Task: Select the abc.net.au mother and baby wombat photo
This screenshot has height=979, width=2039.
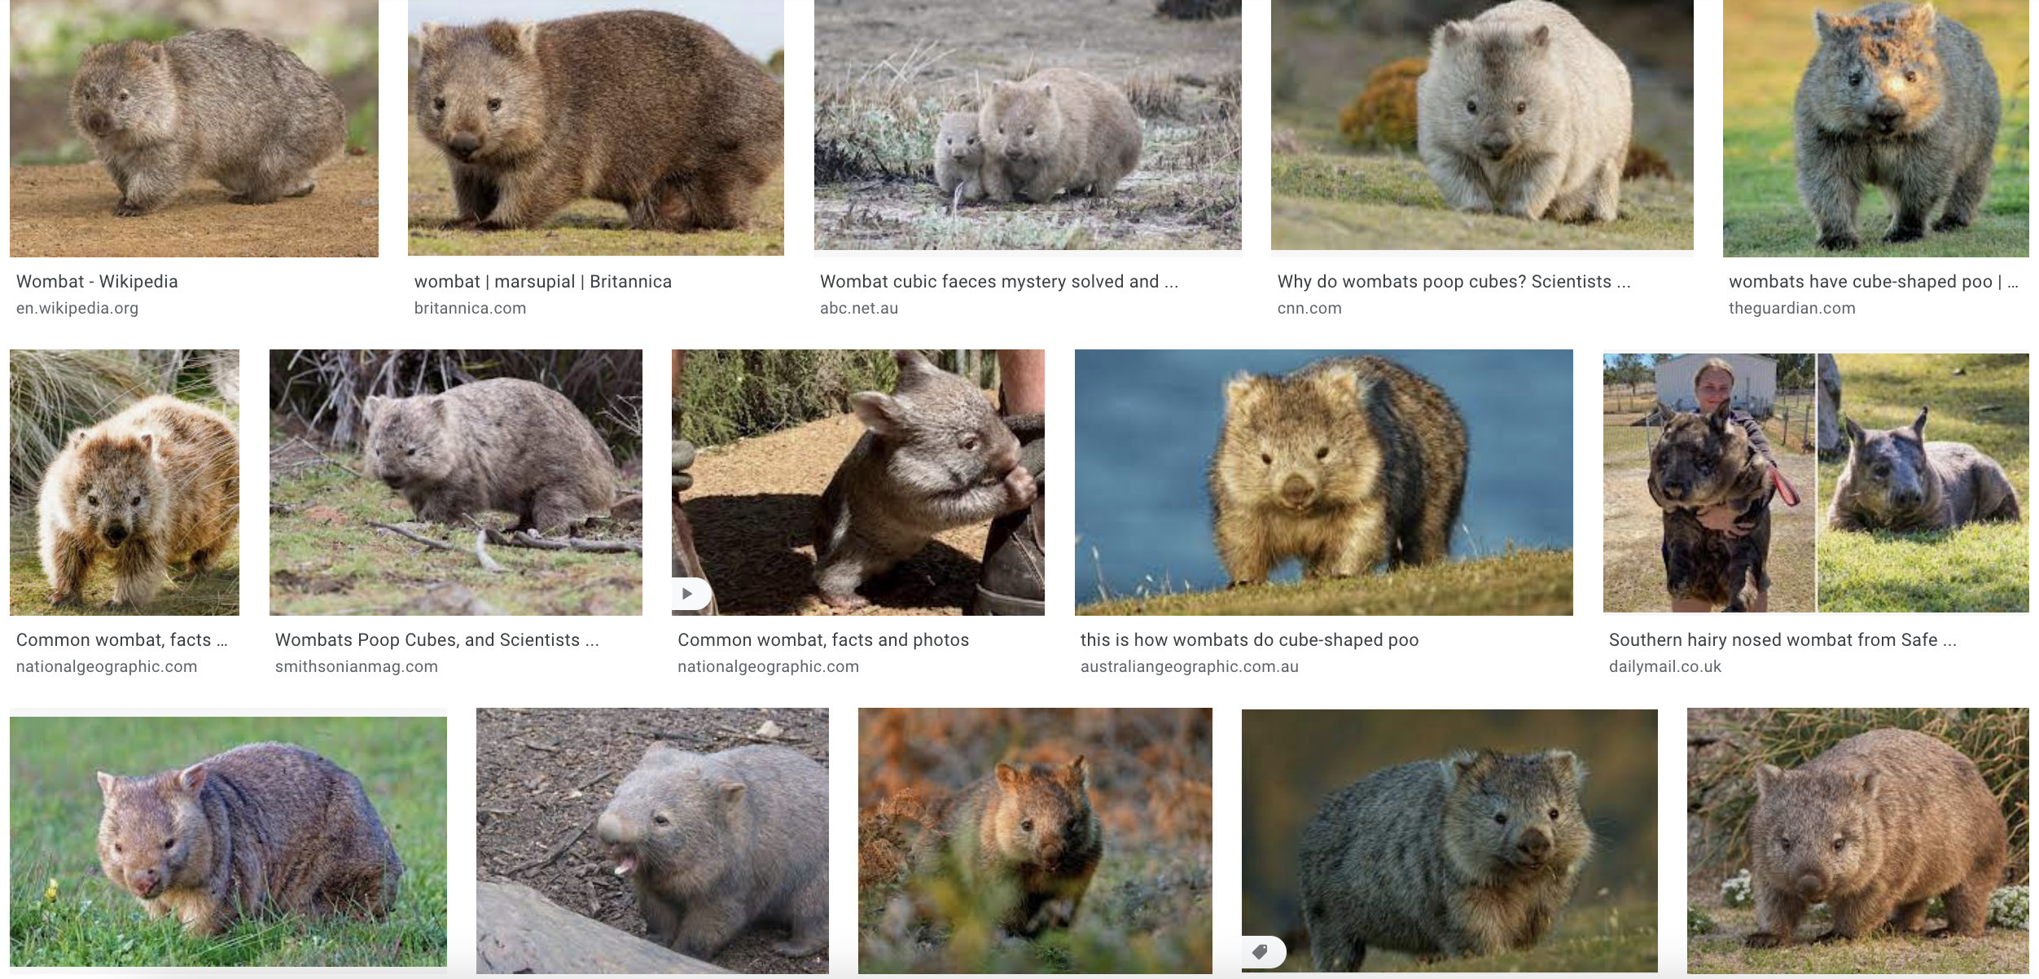Action: coord(1028,125)
